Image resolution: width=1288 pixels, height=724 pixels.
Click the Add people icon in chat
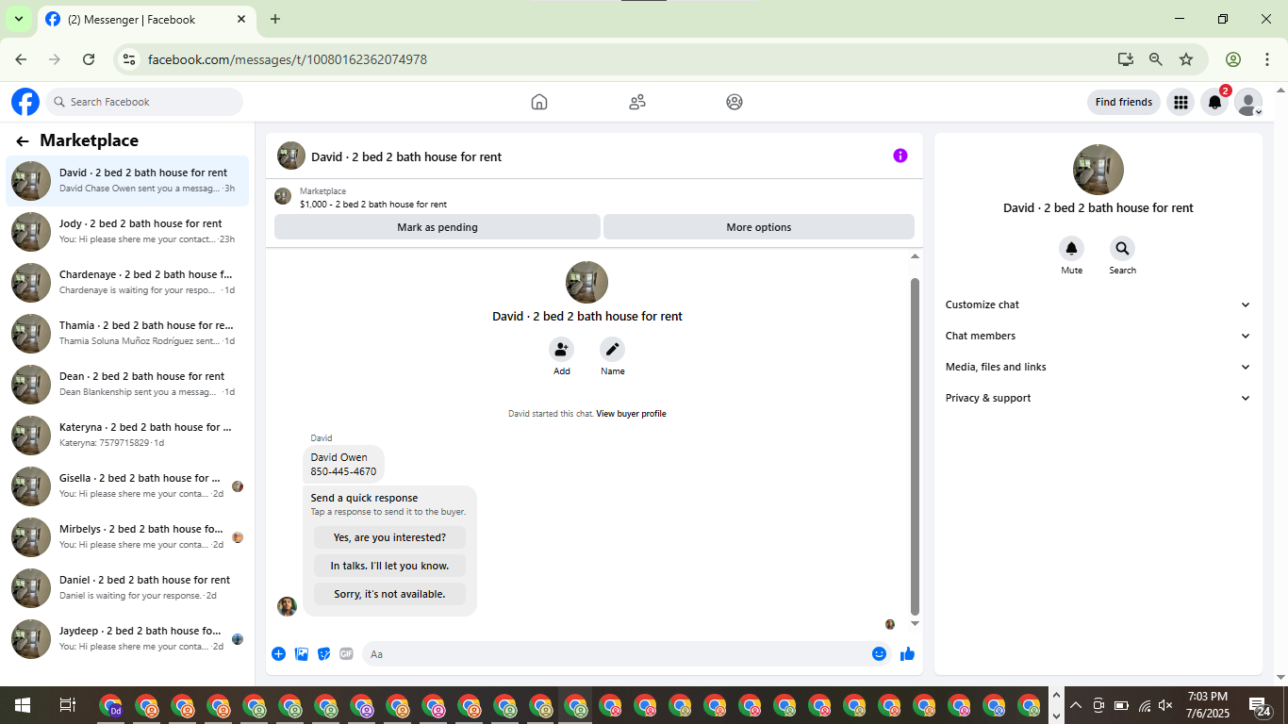(562, 350)
